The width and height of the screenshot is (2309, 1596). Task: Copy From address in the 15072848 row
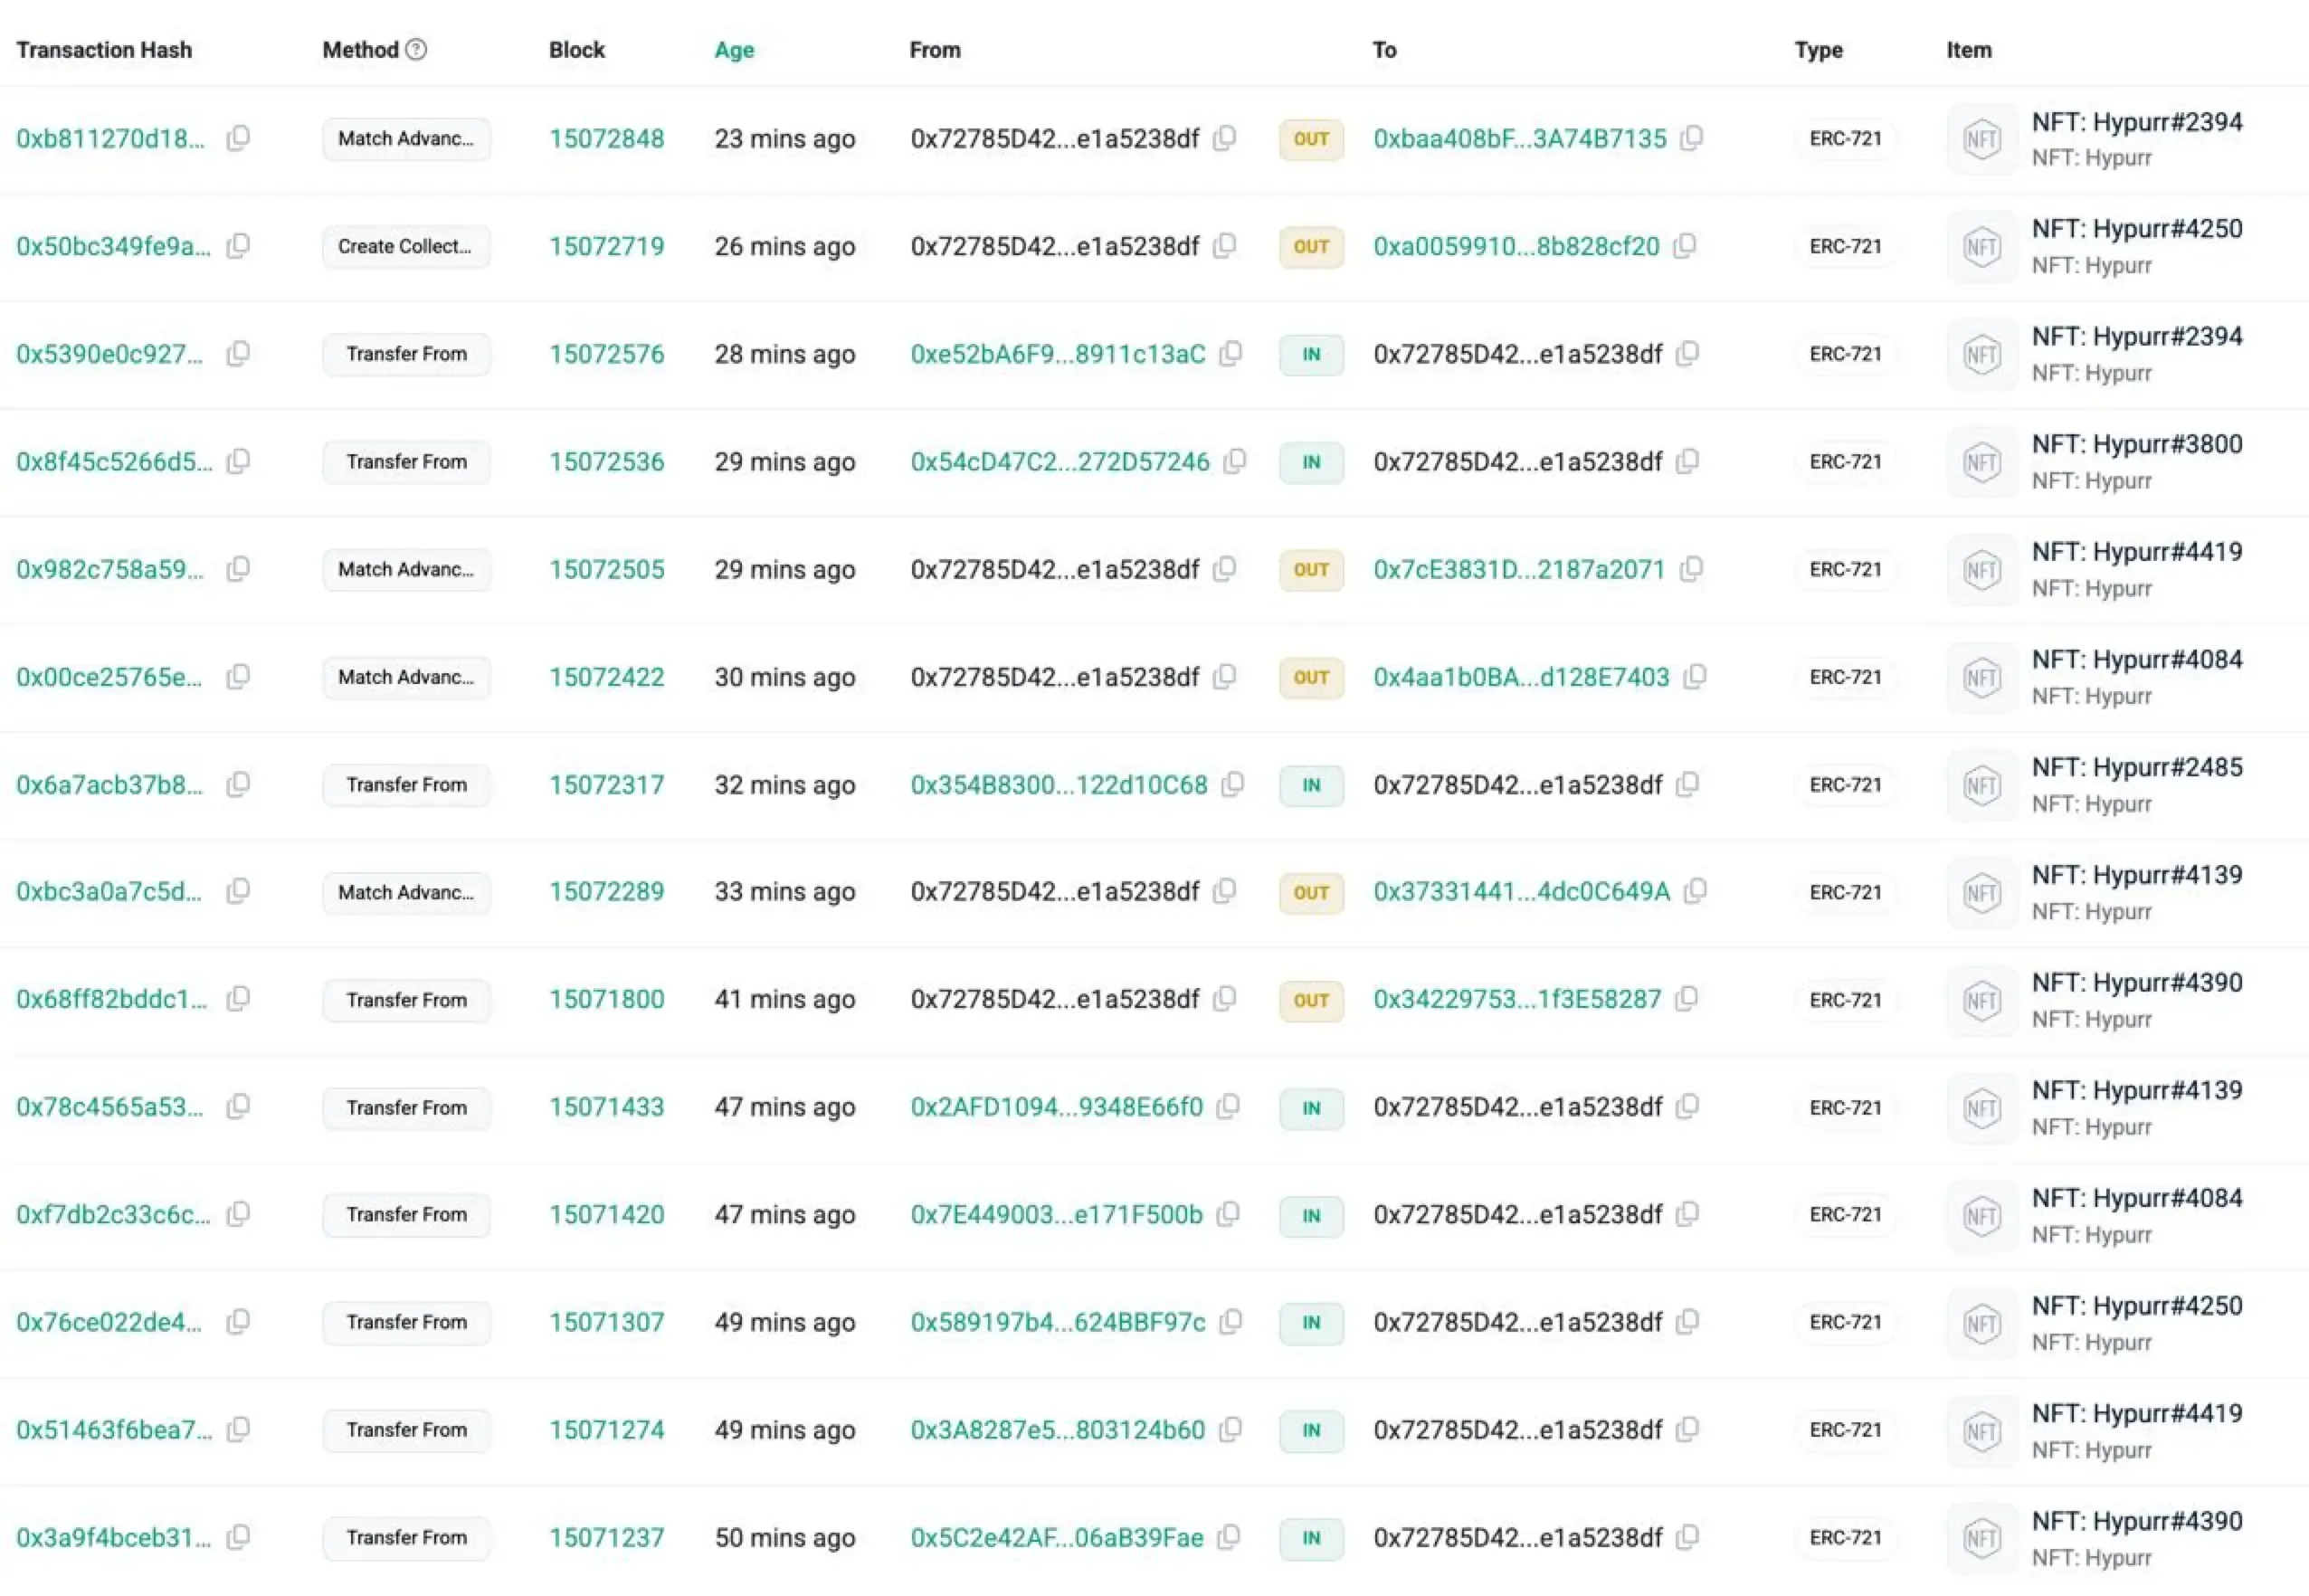[x=1225, y=138]
